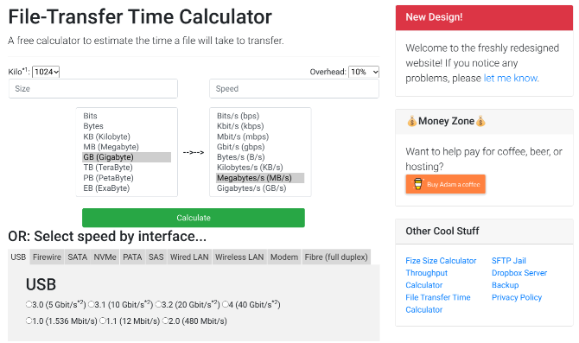Image resolution: width=579 pixels, height=343 pixels.
Task: Select Bytes in size unit list
Action: pos(127,126)
